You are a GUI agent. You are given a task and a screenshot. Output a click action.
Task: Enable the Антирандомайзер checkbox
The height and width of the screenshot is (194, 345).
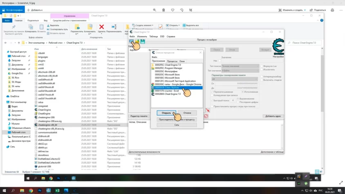(262, 76)
